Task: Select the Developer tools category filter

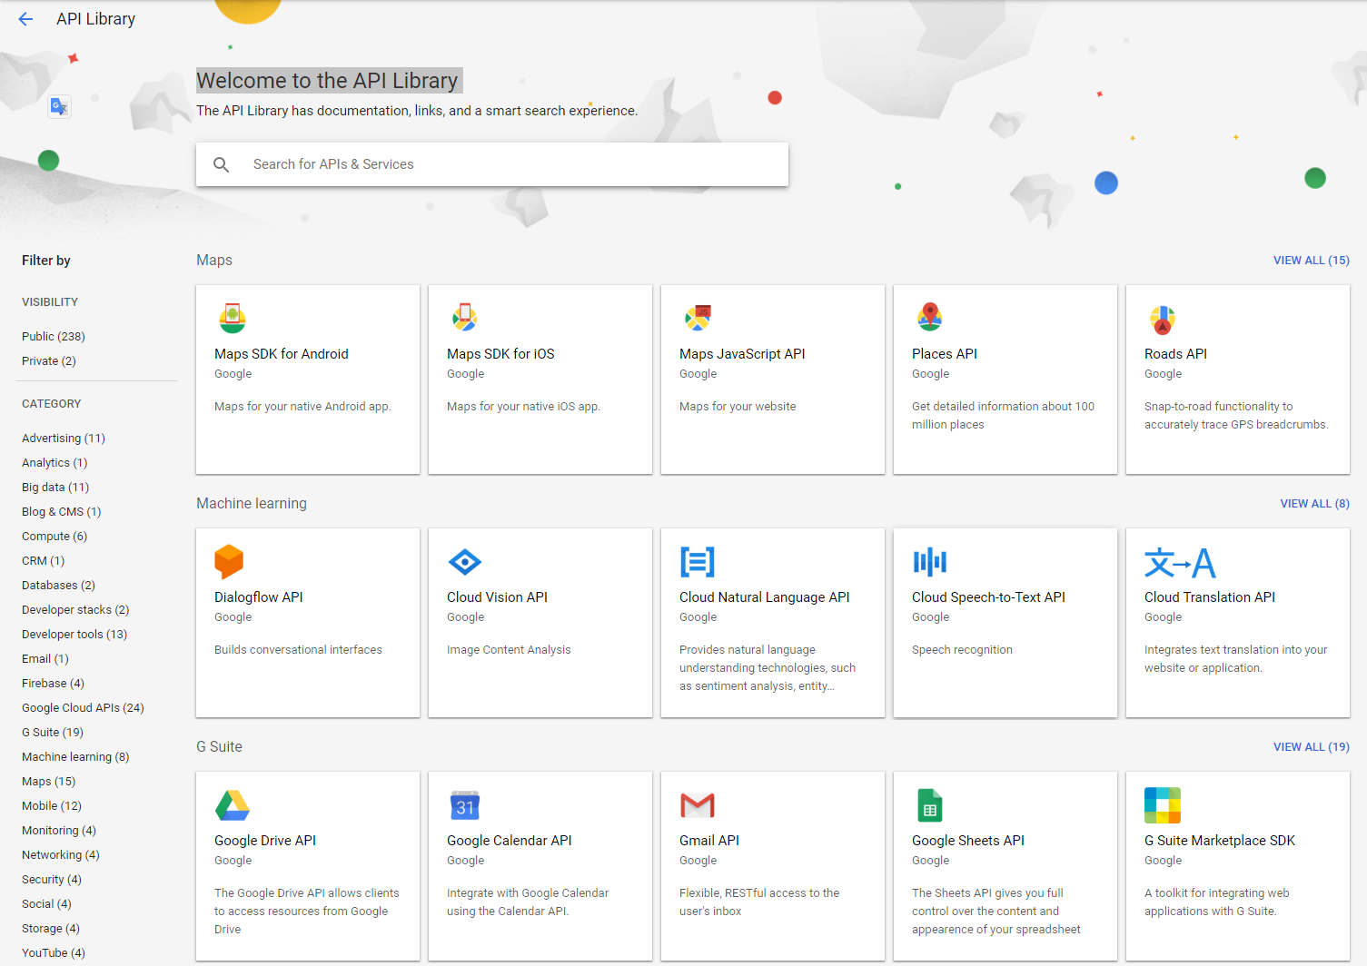Action: (x=74, y=635)
